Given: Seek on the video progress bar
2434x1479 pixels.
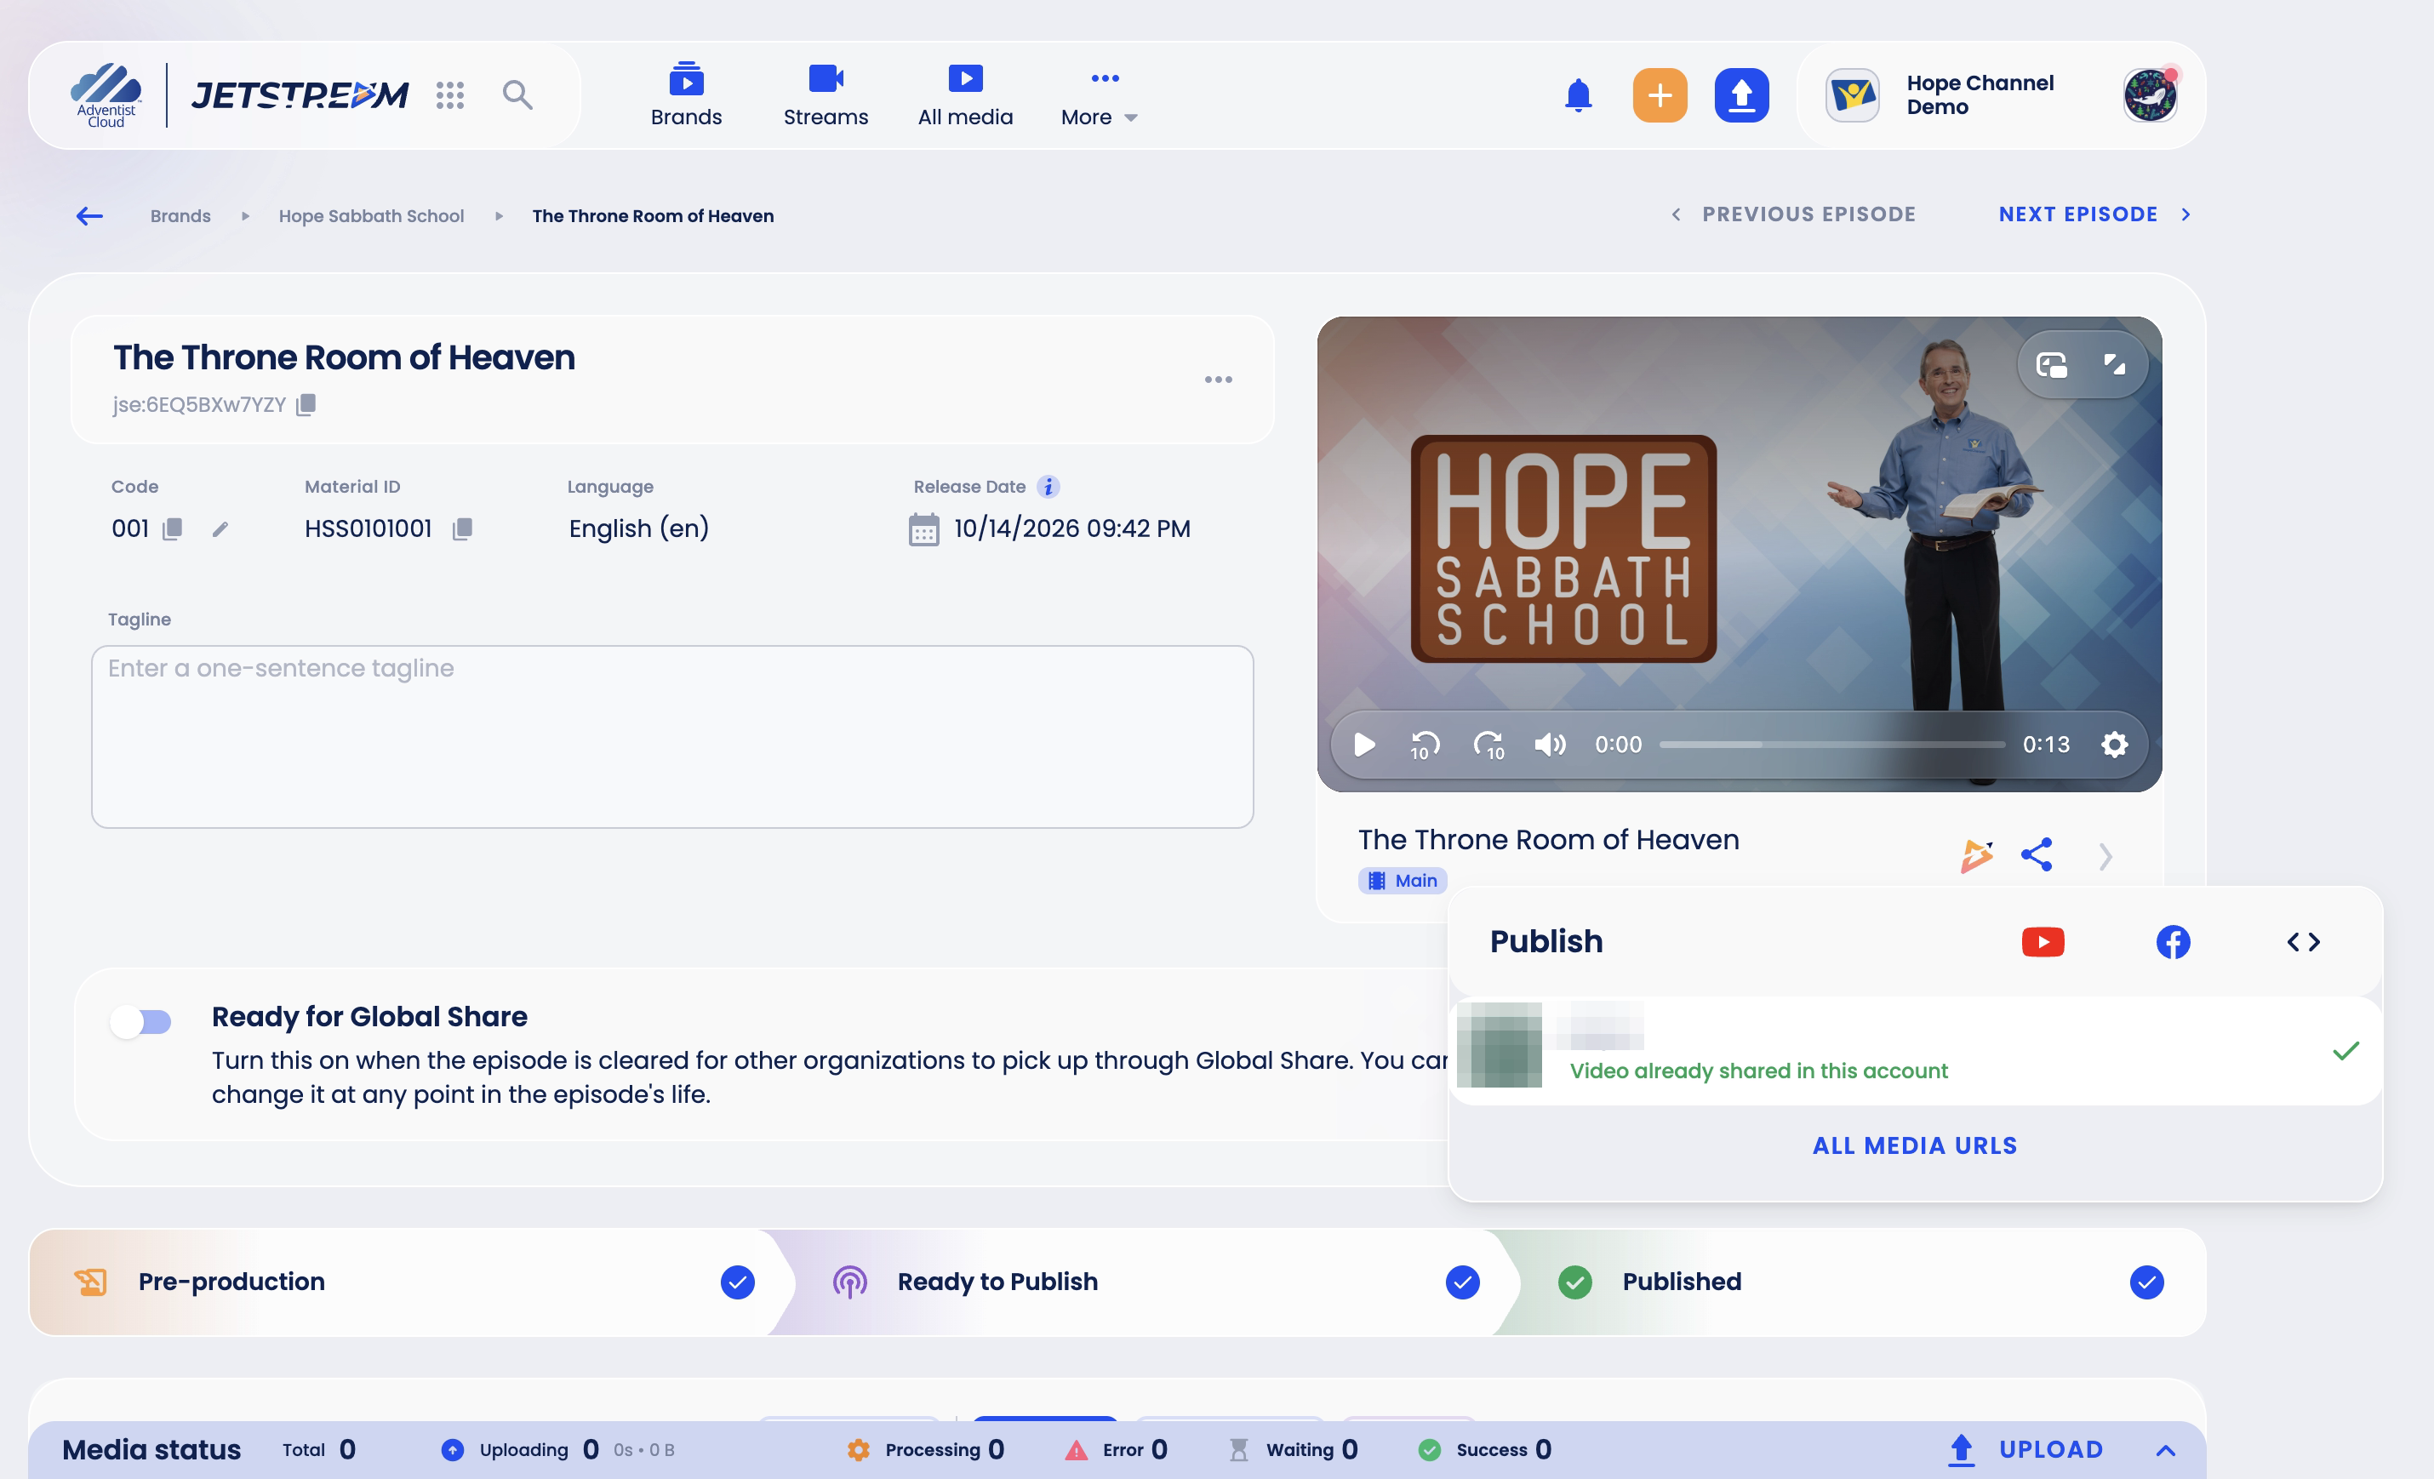Looking at the screenshot, I should coord(1832,744).
